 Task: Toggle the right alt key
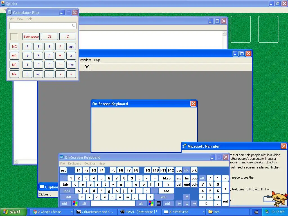click(x=141, y=204)
